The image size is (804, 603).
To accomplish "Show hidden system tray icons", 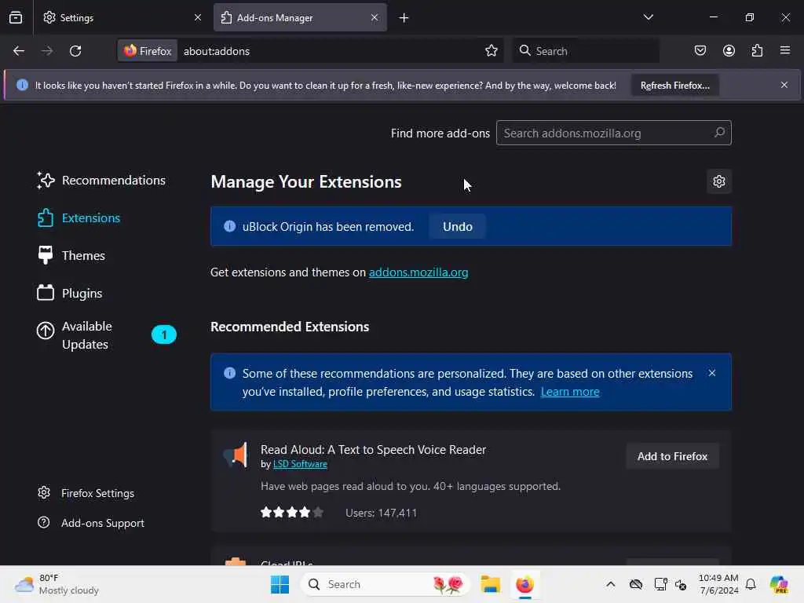I will pos(610,584).
